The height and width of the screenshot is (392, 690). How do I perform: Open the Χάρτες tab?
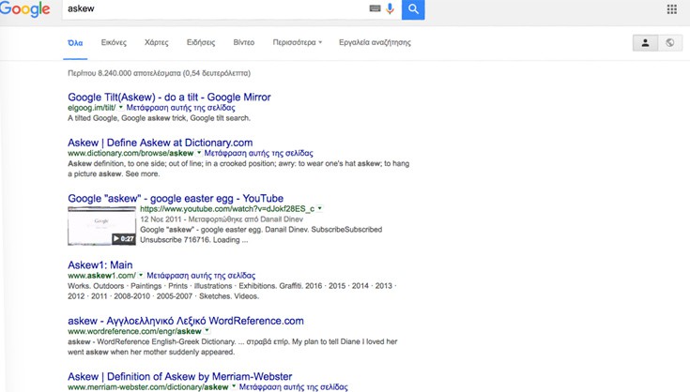pos(157,42)
